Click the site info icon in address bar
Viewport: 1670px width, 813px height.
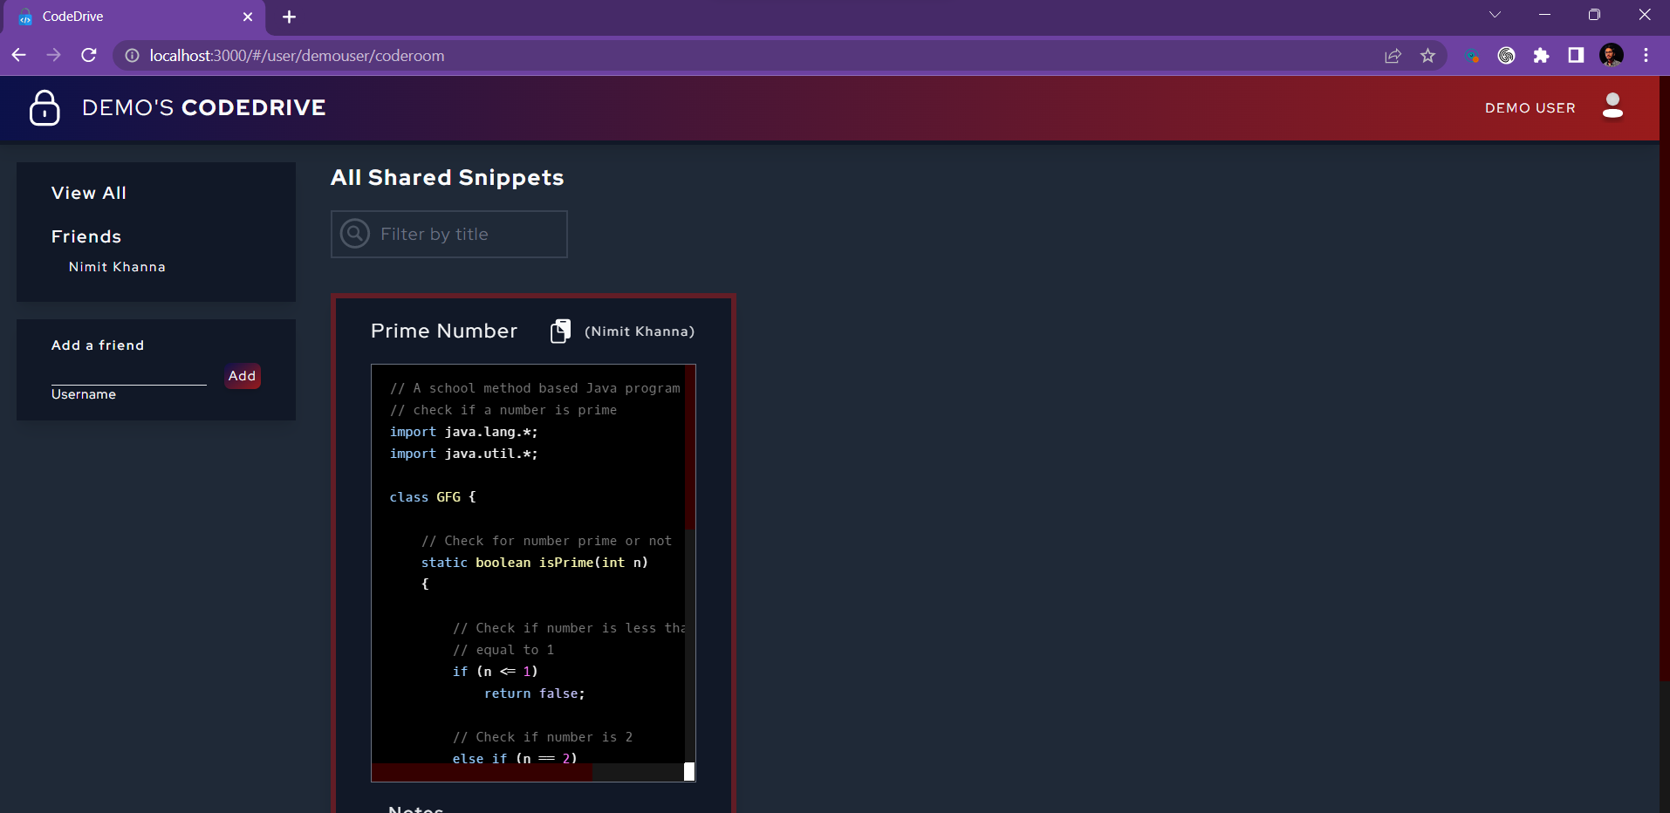tap(132, 55)
